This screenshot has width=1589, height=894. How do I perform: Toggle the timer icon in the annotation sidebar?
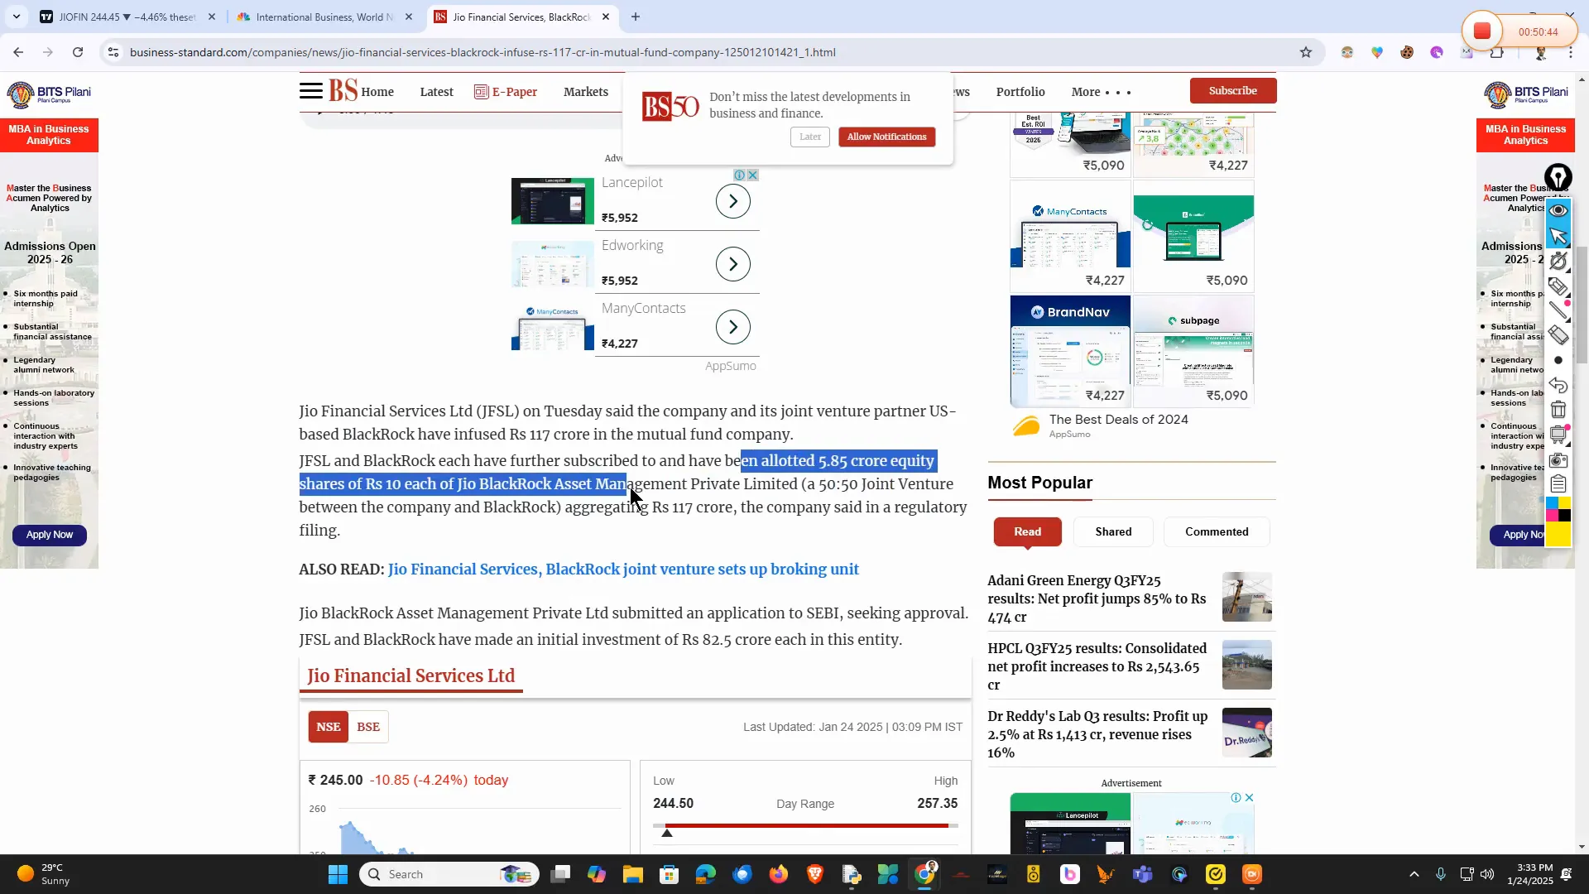1558,262
